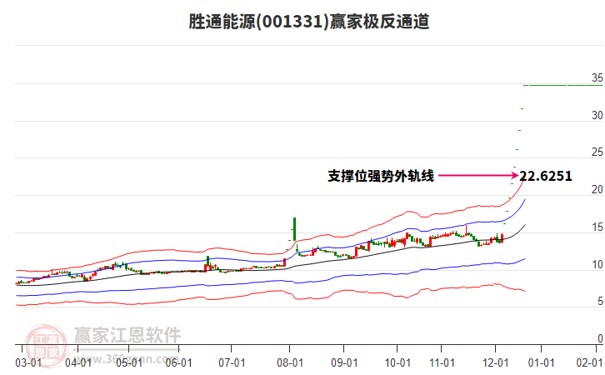Click the 10-01 date axis label
The height and width of the screenshot is (375, 605).
[x=397, y=363]
